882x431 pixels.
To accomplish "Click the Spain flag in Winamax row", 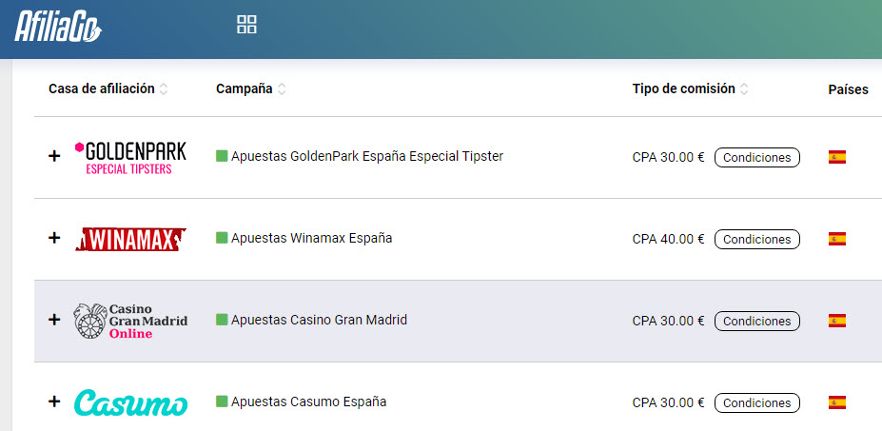I will (x=837, y=239).
